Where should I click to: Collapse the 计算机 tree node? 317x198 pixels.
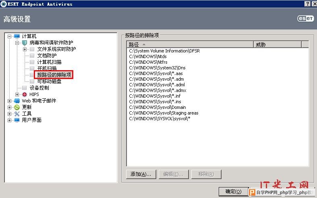click(x=10, y=36)
